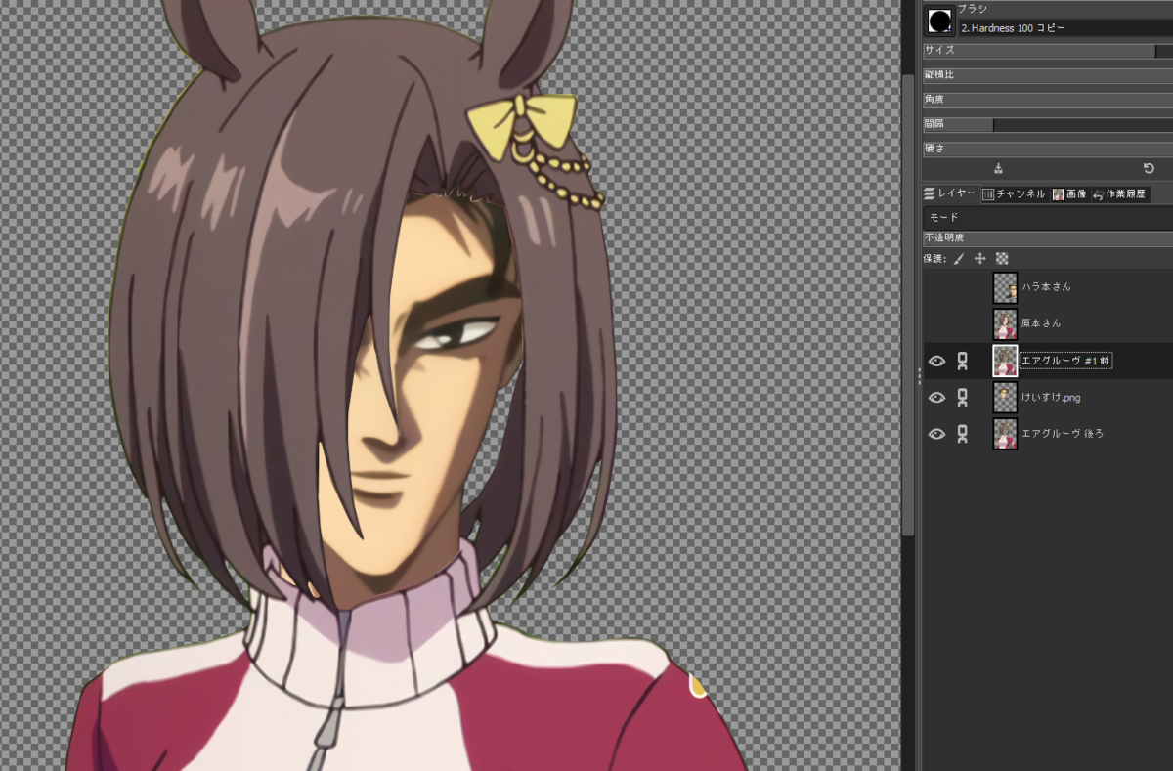Toggle the lock position and size icon
Image resolution: width=1173 pixels, height=771 pixels.
[980, 258]
